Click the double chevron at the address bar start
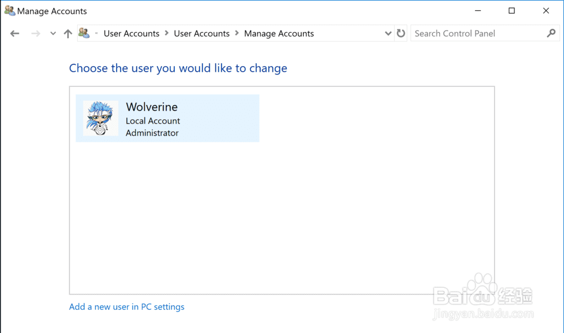 (x=96, y=33)
